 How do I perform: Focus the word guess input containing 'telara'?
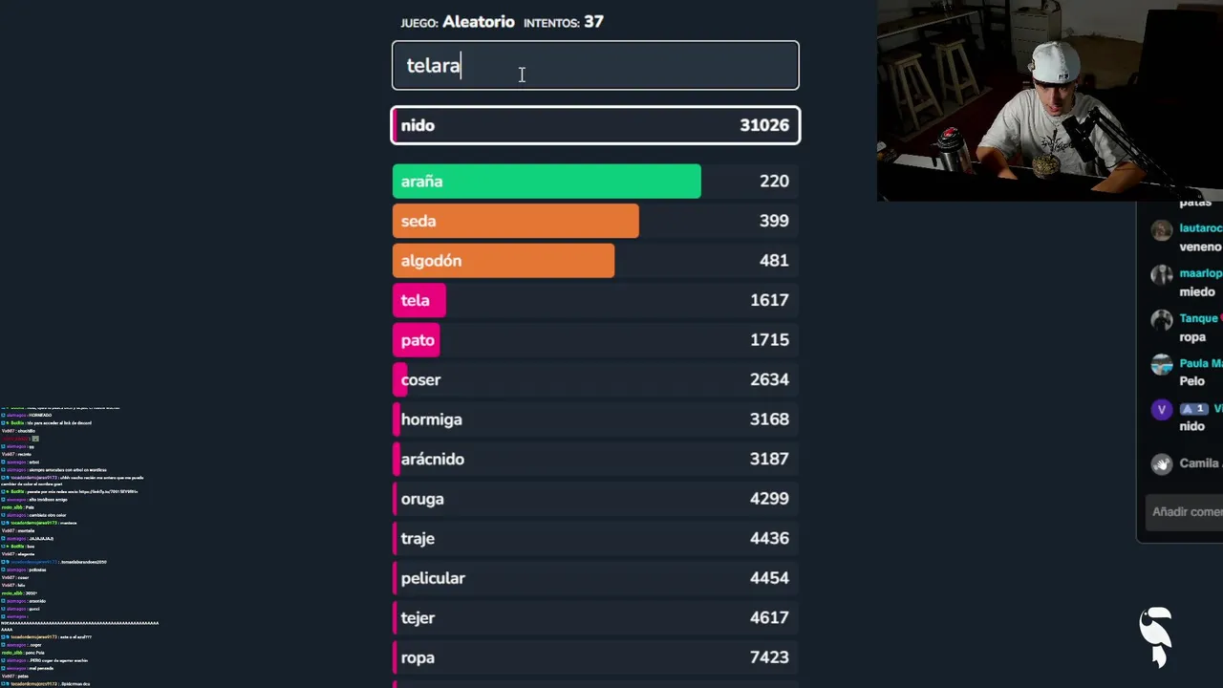[x=594, y=66]
